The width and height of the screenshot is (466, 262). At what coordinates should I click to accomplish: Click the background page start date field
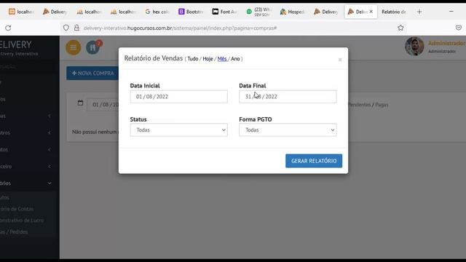103,105
